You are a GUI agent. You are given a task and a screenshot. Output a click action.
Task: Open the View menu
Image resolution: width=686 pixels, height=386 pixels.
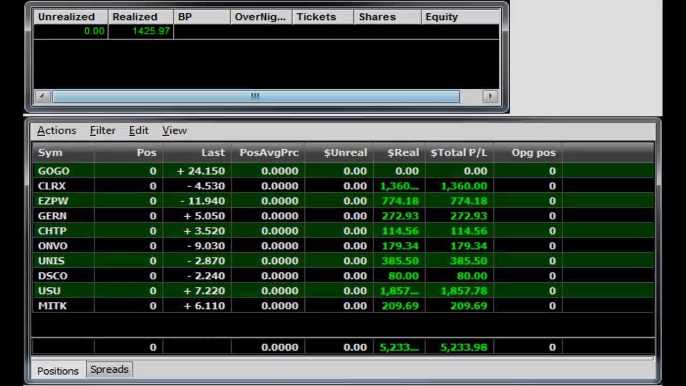pyautogui.click(x=174, y=130)
